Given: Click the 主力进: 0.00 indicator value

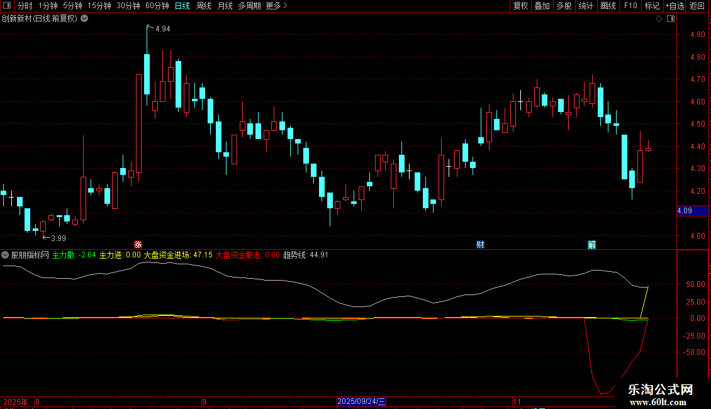Looking at the screenshot, I should (120, 255).
